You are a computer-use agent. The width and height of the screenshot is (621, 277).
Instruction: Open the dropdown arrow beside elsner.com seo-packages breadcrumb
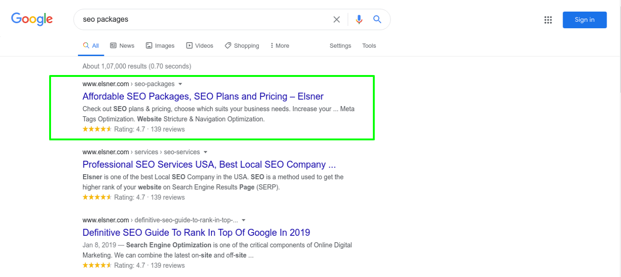180,84
